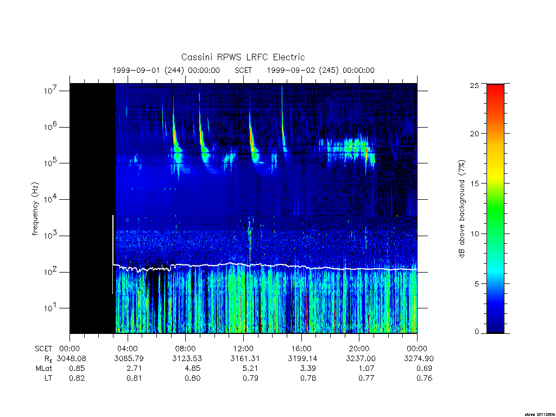Viewport: 556px width, 417px height.
Task: Click the black data gap region
Action: coord(92,208)
